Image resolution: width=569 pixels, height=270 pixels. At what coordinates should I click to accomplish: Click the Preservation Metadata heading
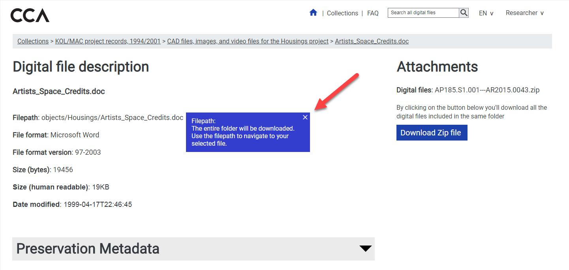point(88,248)
